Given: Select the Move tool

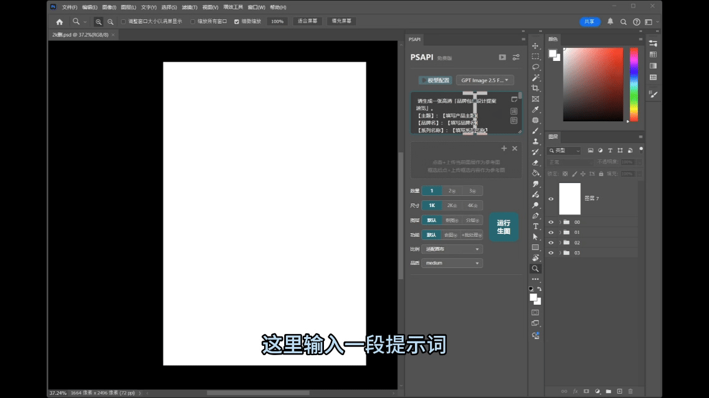Looking at the screenshot, I should coord(535,46).
